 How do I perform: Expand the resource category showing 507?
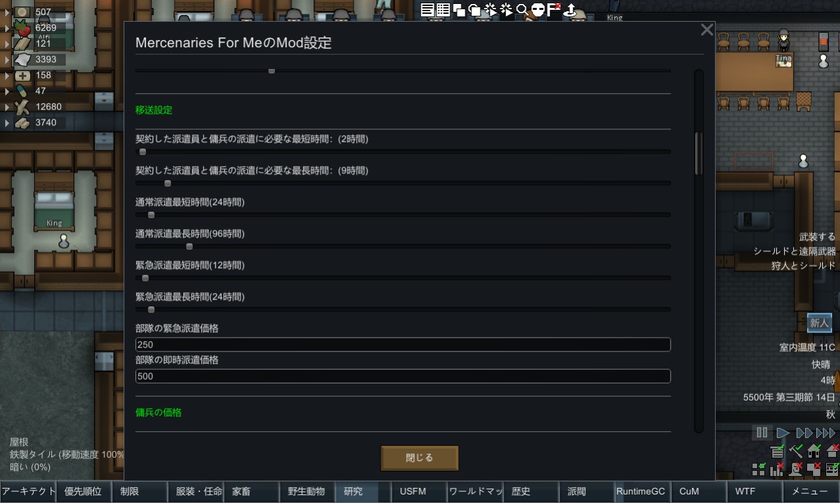tap(7, 12)
